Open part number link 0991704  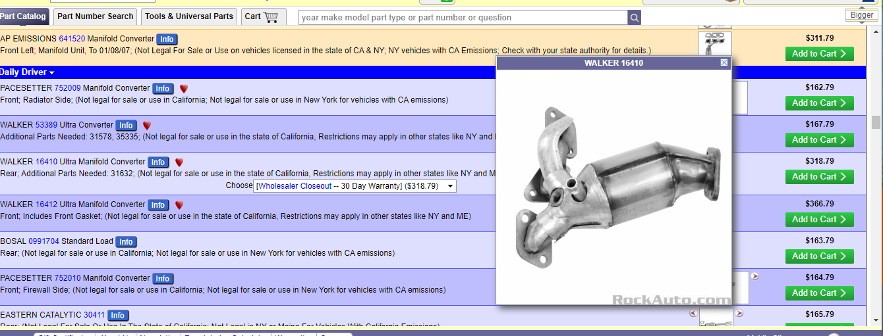tap(43, 241)
